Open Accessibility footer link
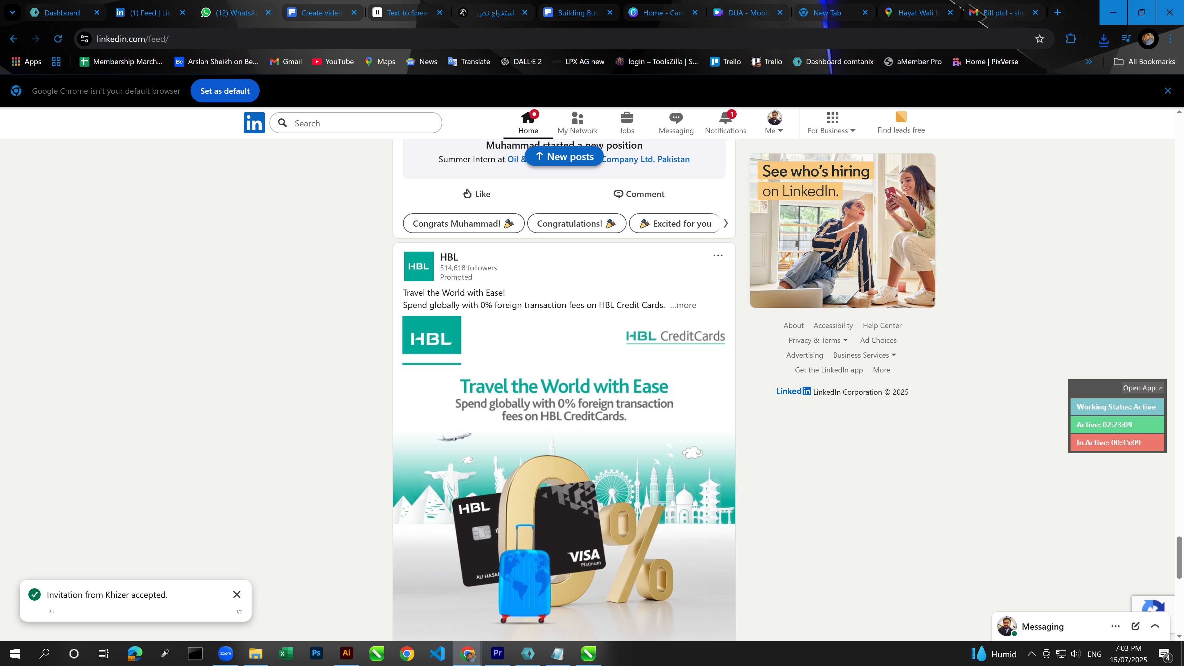Viewport: 1184px width, 666px height. (833, 325)
